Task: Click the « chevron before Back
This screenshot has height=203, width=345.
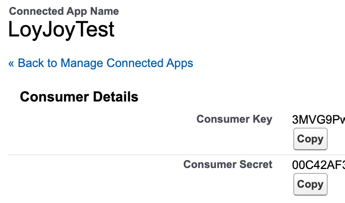Action: 12,63
